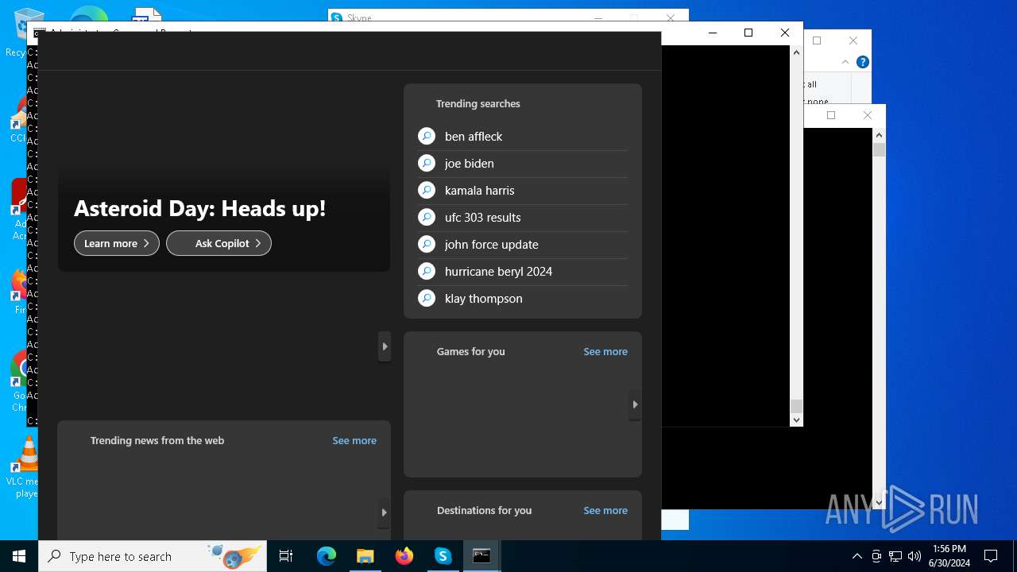The height and width of the screenshot is (572, 1017).
Task: Click the Ask Copilot button
Action: [x=218, y=243]
